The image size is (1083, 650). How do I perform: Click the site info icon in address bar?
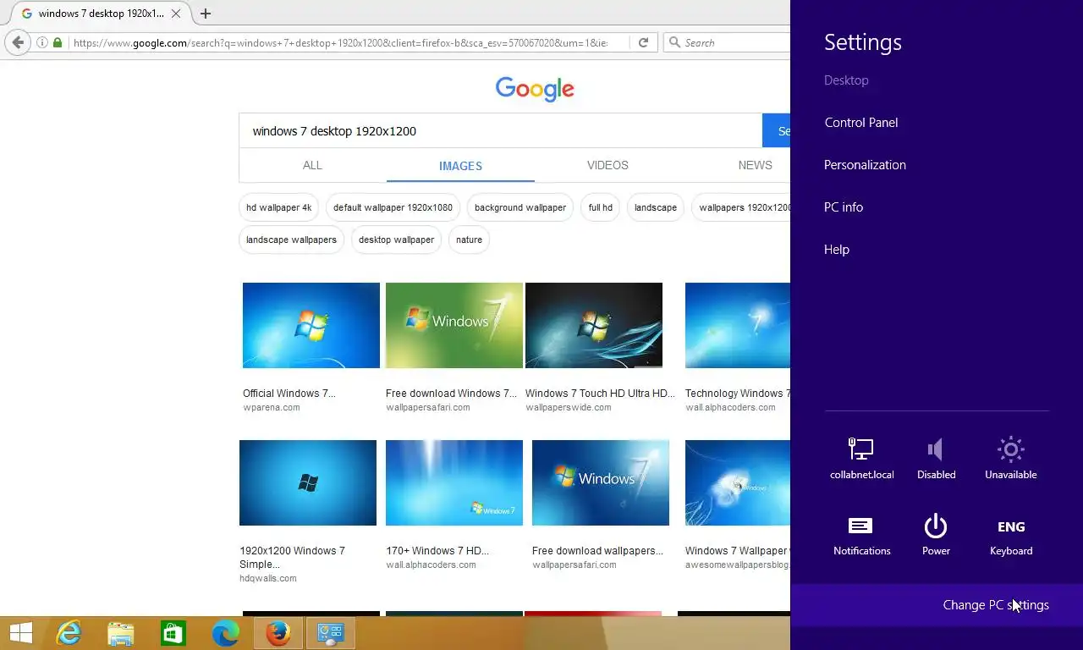coord(42,42)
